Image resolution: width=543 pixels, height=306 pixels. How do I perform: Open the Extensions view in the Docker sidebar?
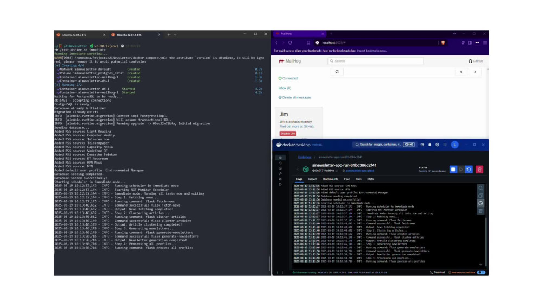tap(280, 184)
